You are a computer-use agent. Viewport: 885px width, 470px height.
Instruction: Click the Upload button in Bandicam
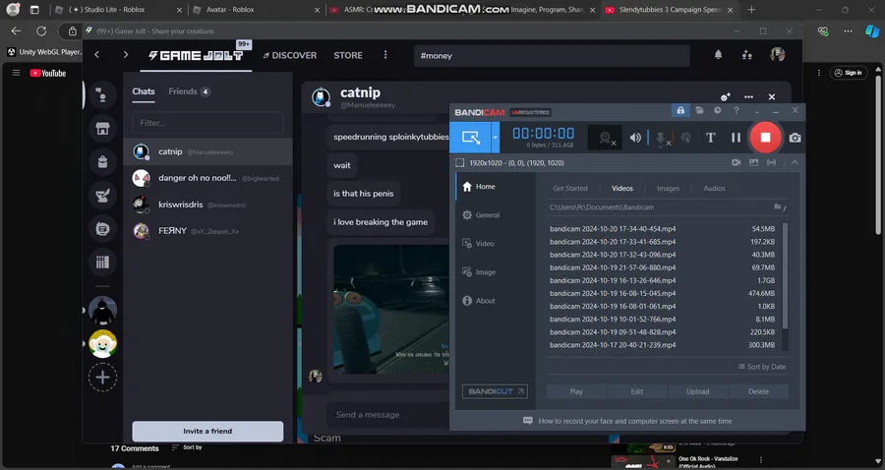pyautogui.click(x=697, y=391)
